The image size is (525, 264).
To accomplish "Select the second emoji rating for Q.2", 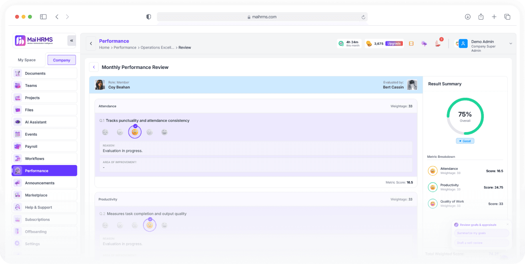I will point(120,226).
